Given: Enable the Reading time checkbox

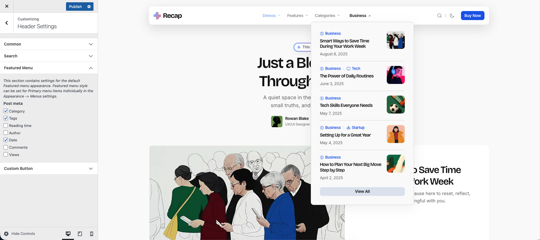Looking at the screenshot, I should tap(6, 126).
